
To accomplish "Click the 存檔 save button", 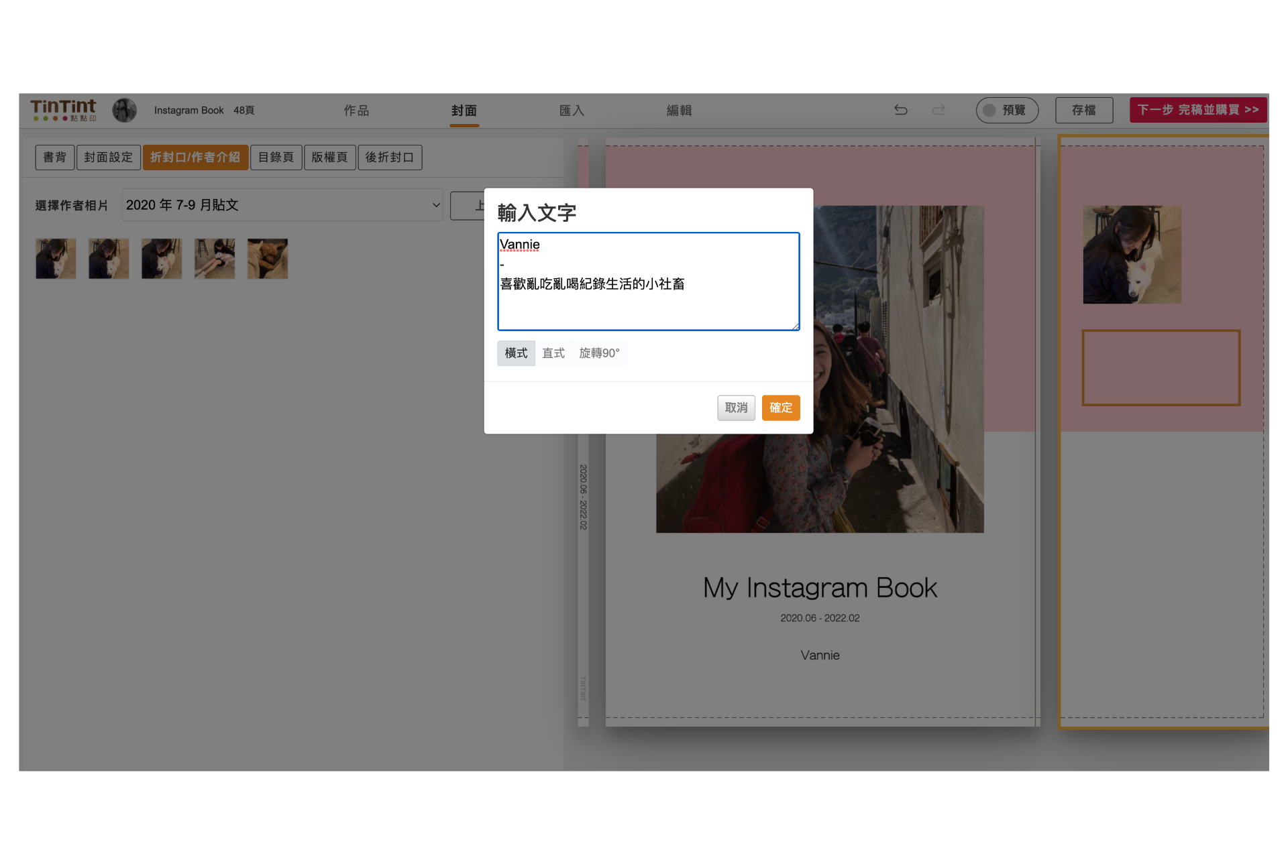I will [x=1084, y=110].
